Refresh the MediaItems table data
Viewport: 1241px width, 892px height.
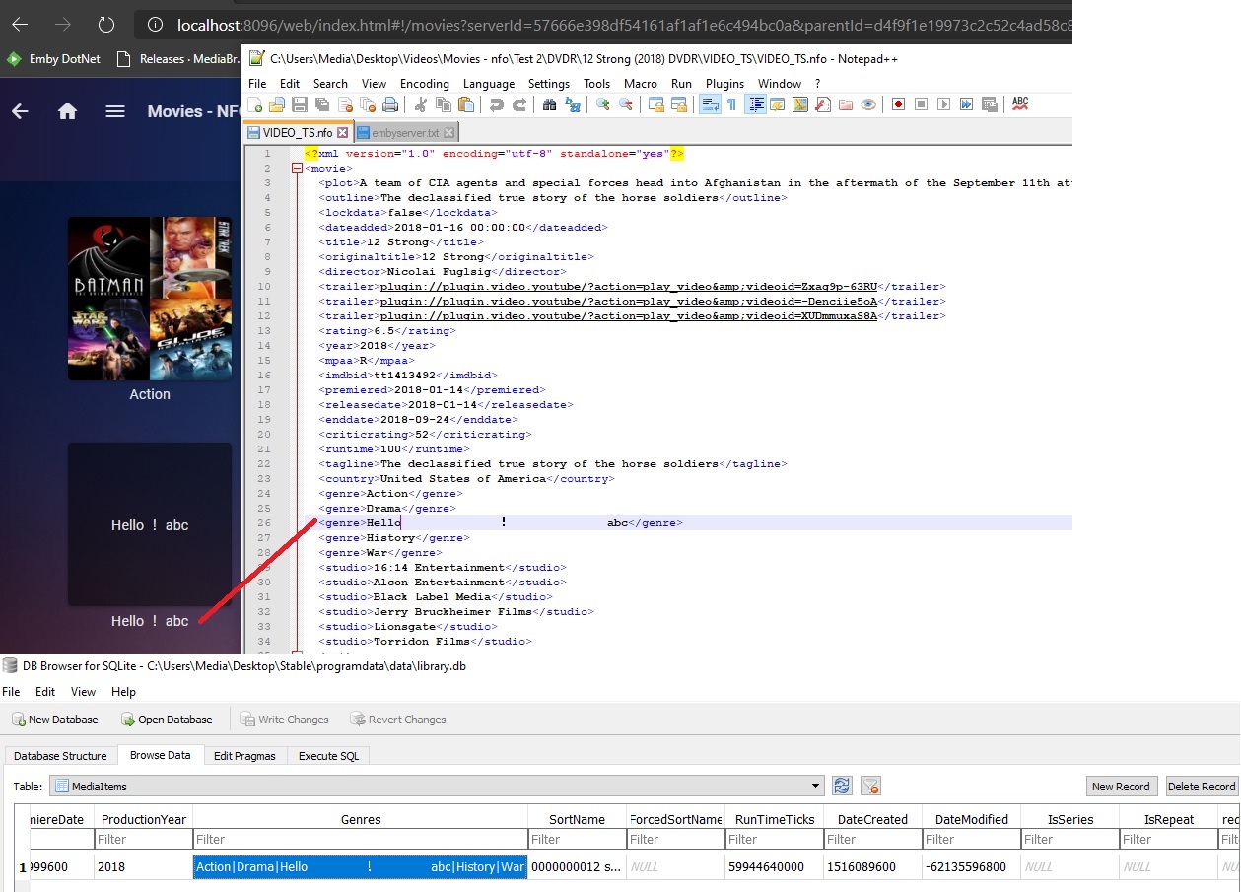[x=842, y=786]
